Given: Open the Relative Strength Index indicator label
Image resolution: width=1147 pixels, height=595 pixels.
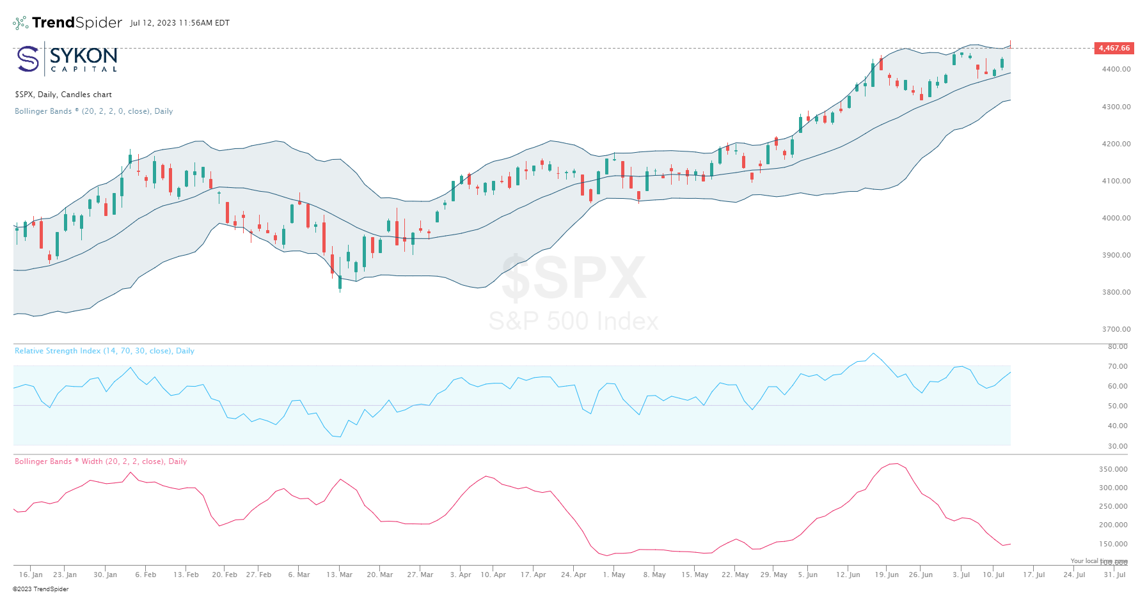Looking at the screenshot, I should click(x=104, y=351).
